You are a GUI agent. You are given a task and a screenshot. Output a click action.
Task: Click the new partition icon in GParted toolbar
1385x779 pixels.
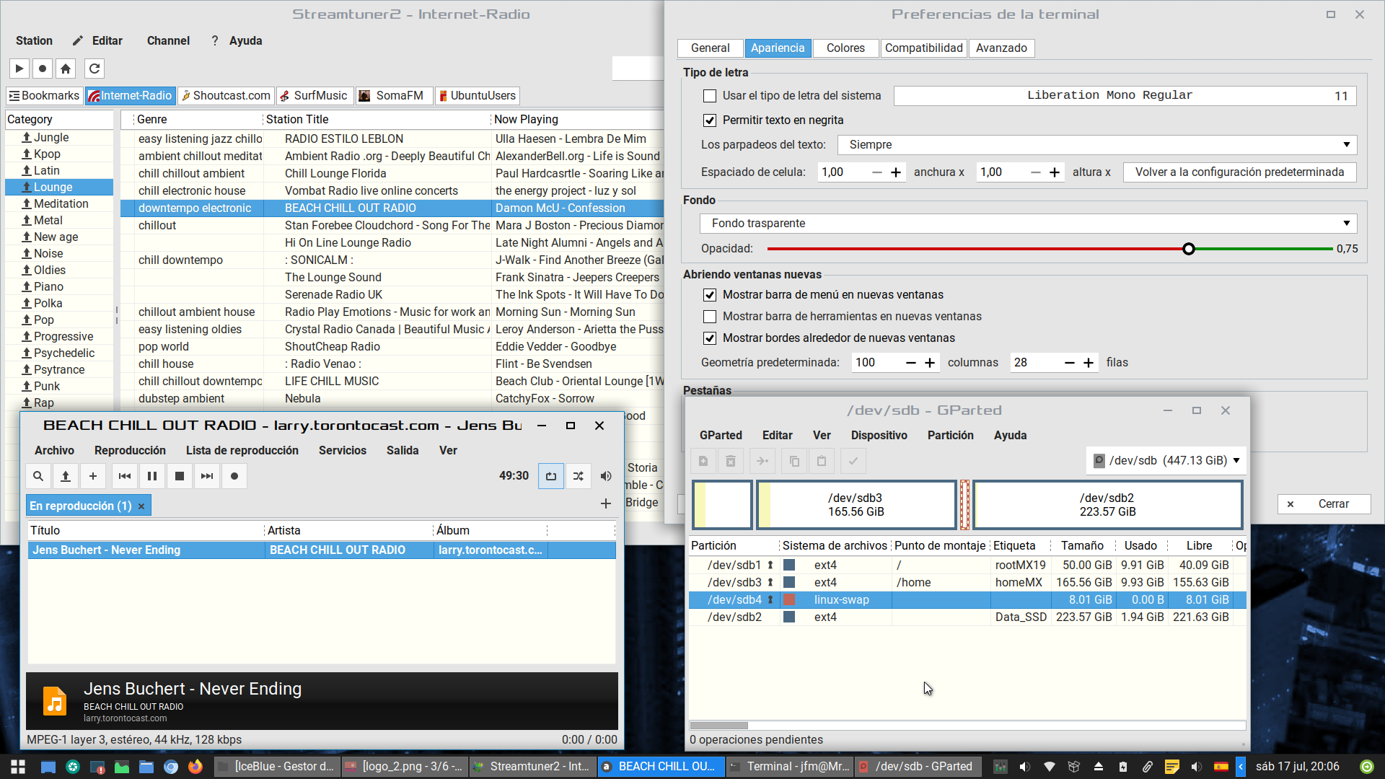pos(703,461)
